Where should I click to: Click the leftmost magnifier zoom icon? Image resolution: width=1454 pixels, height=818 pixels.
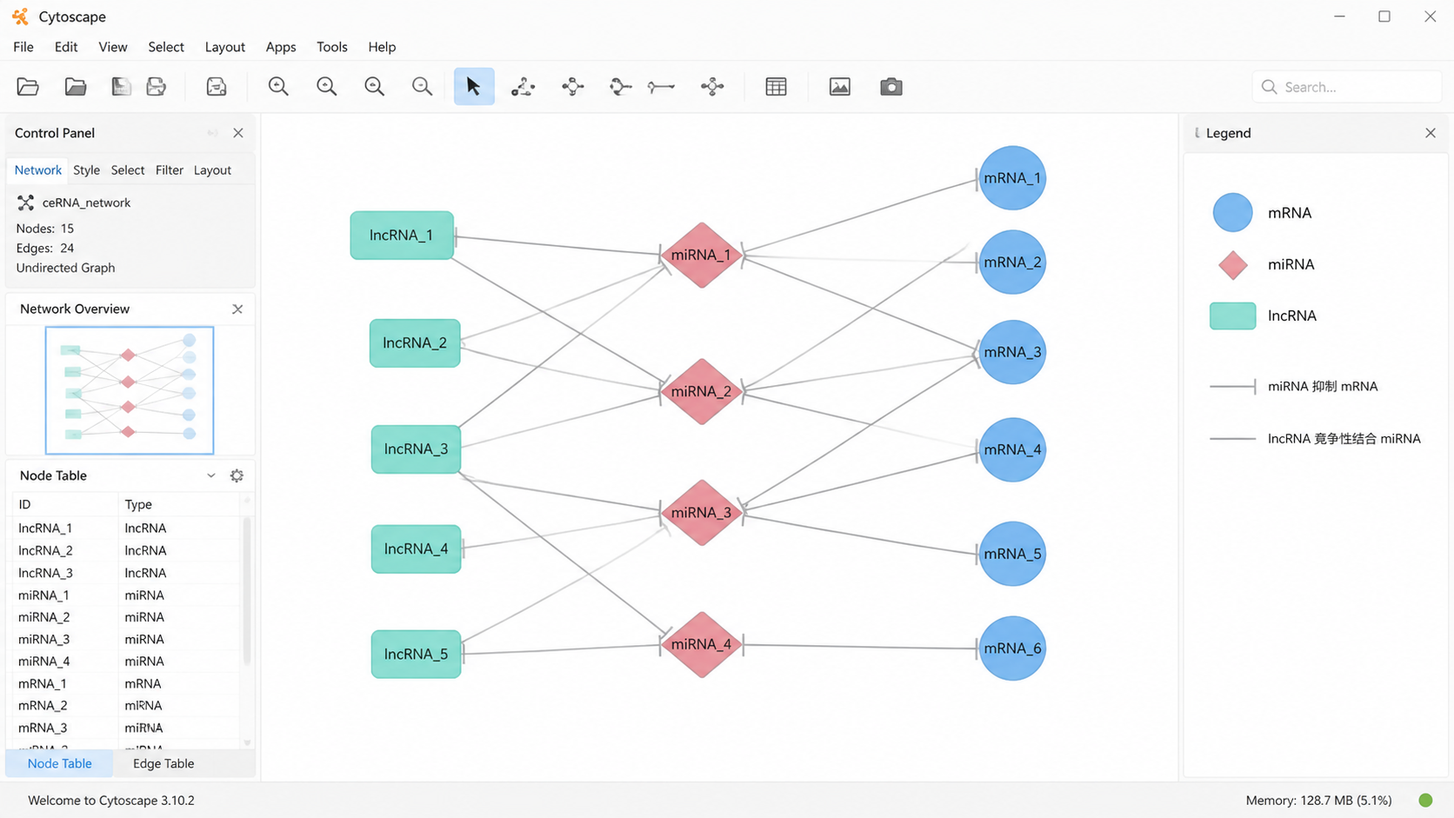coord(278,87)
